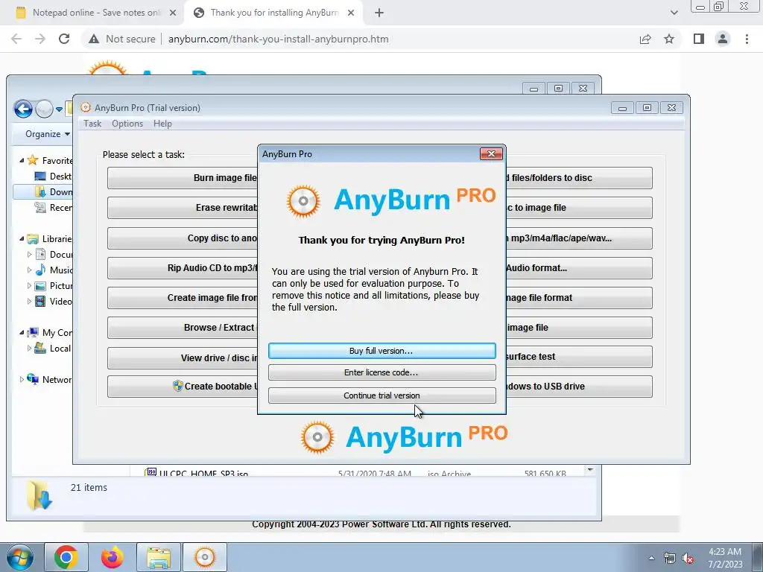Click Explorer forward navigation arrow
The width and height of the screenshot is (763, 572).
[x=44, y=109]
